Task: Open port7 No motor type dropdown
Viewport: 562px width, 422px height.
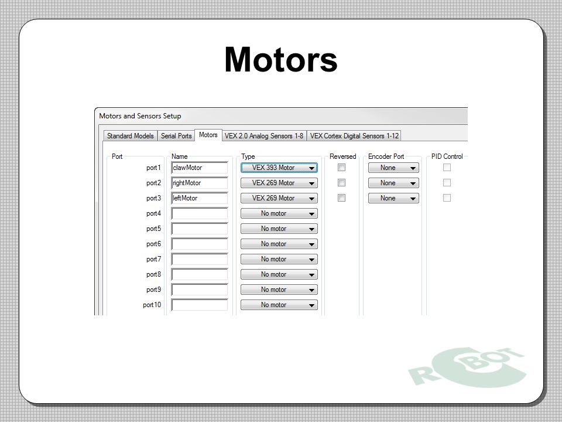Action: tap(279, 259)
